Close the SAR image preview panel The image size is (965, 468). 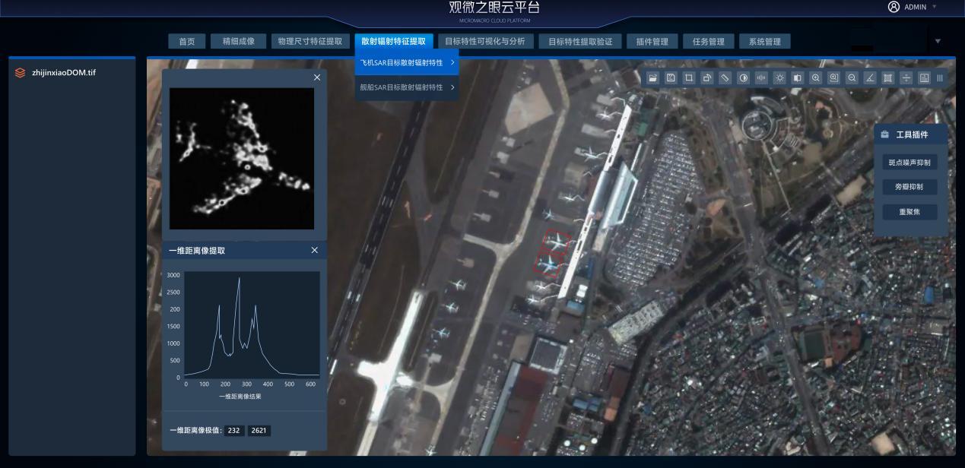pyautogui.click(x=317, y=77)
